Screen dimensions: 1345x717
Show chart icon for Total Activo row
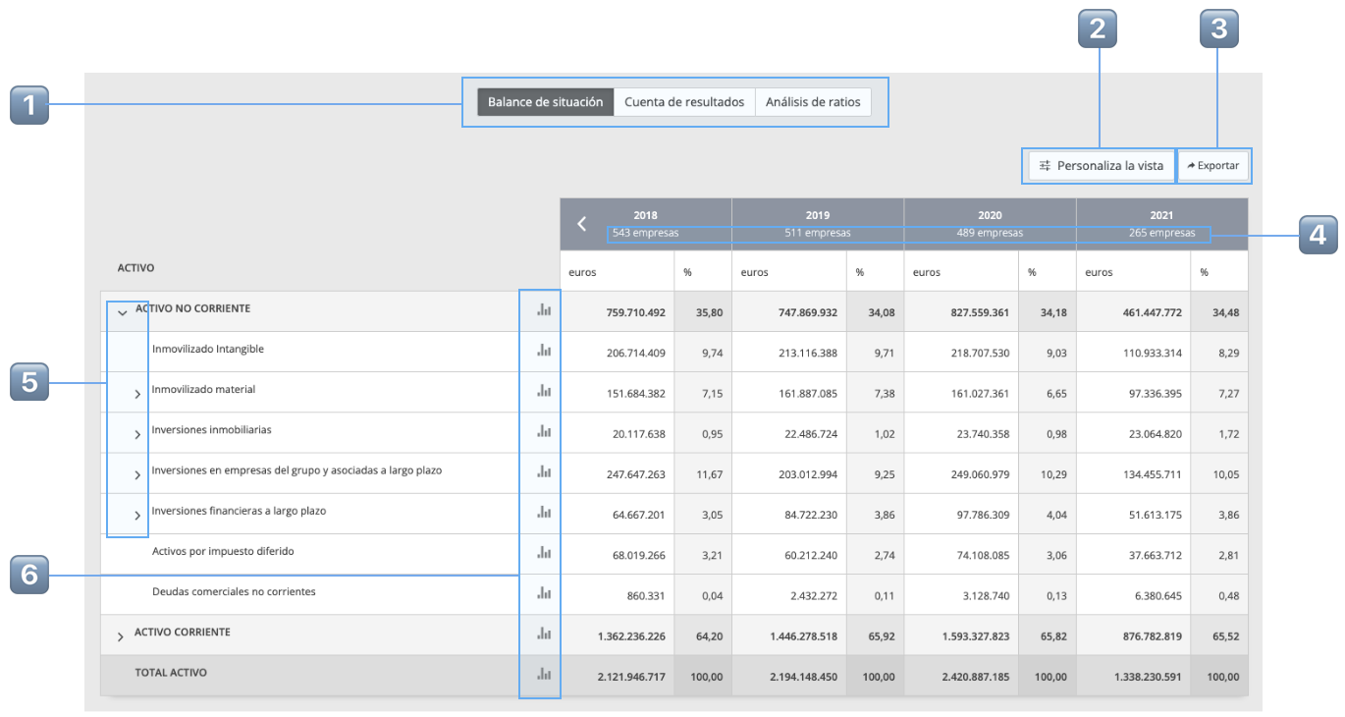543,675
